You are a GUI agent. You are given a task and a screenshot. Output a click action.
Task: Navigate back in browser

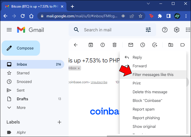[5, 16]
